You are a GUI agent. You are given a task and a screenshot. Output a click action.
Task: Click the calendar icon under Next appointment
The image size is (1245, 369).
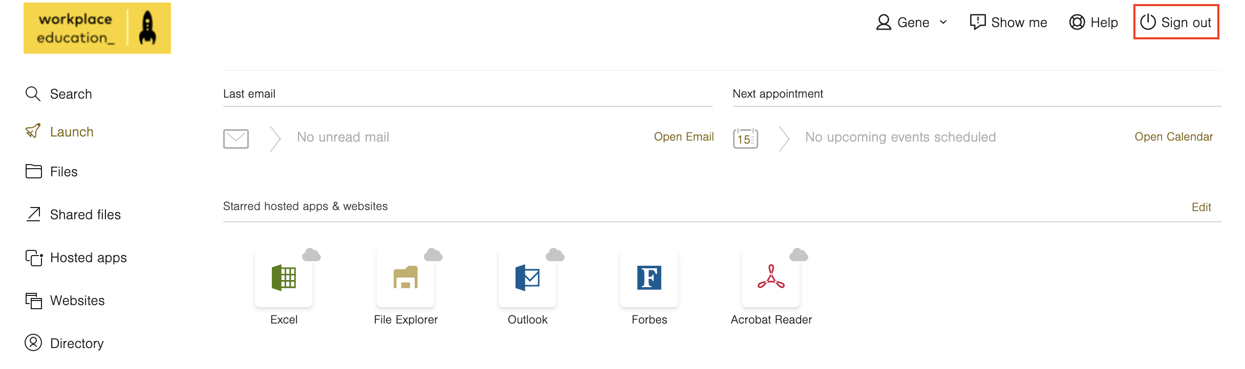tap(745, 138)
